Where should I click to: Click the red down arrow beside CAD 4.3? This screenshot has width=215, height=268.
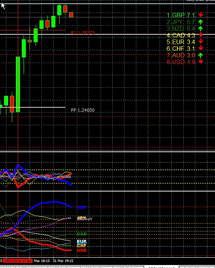201,35
